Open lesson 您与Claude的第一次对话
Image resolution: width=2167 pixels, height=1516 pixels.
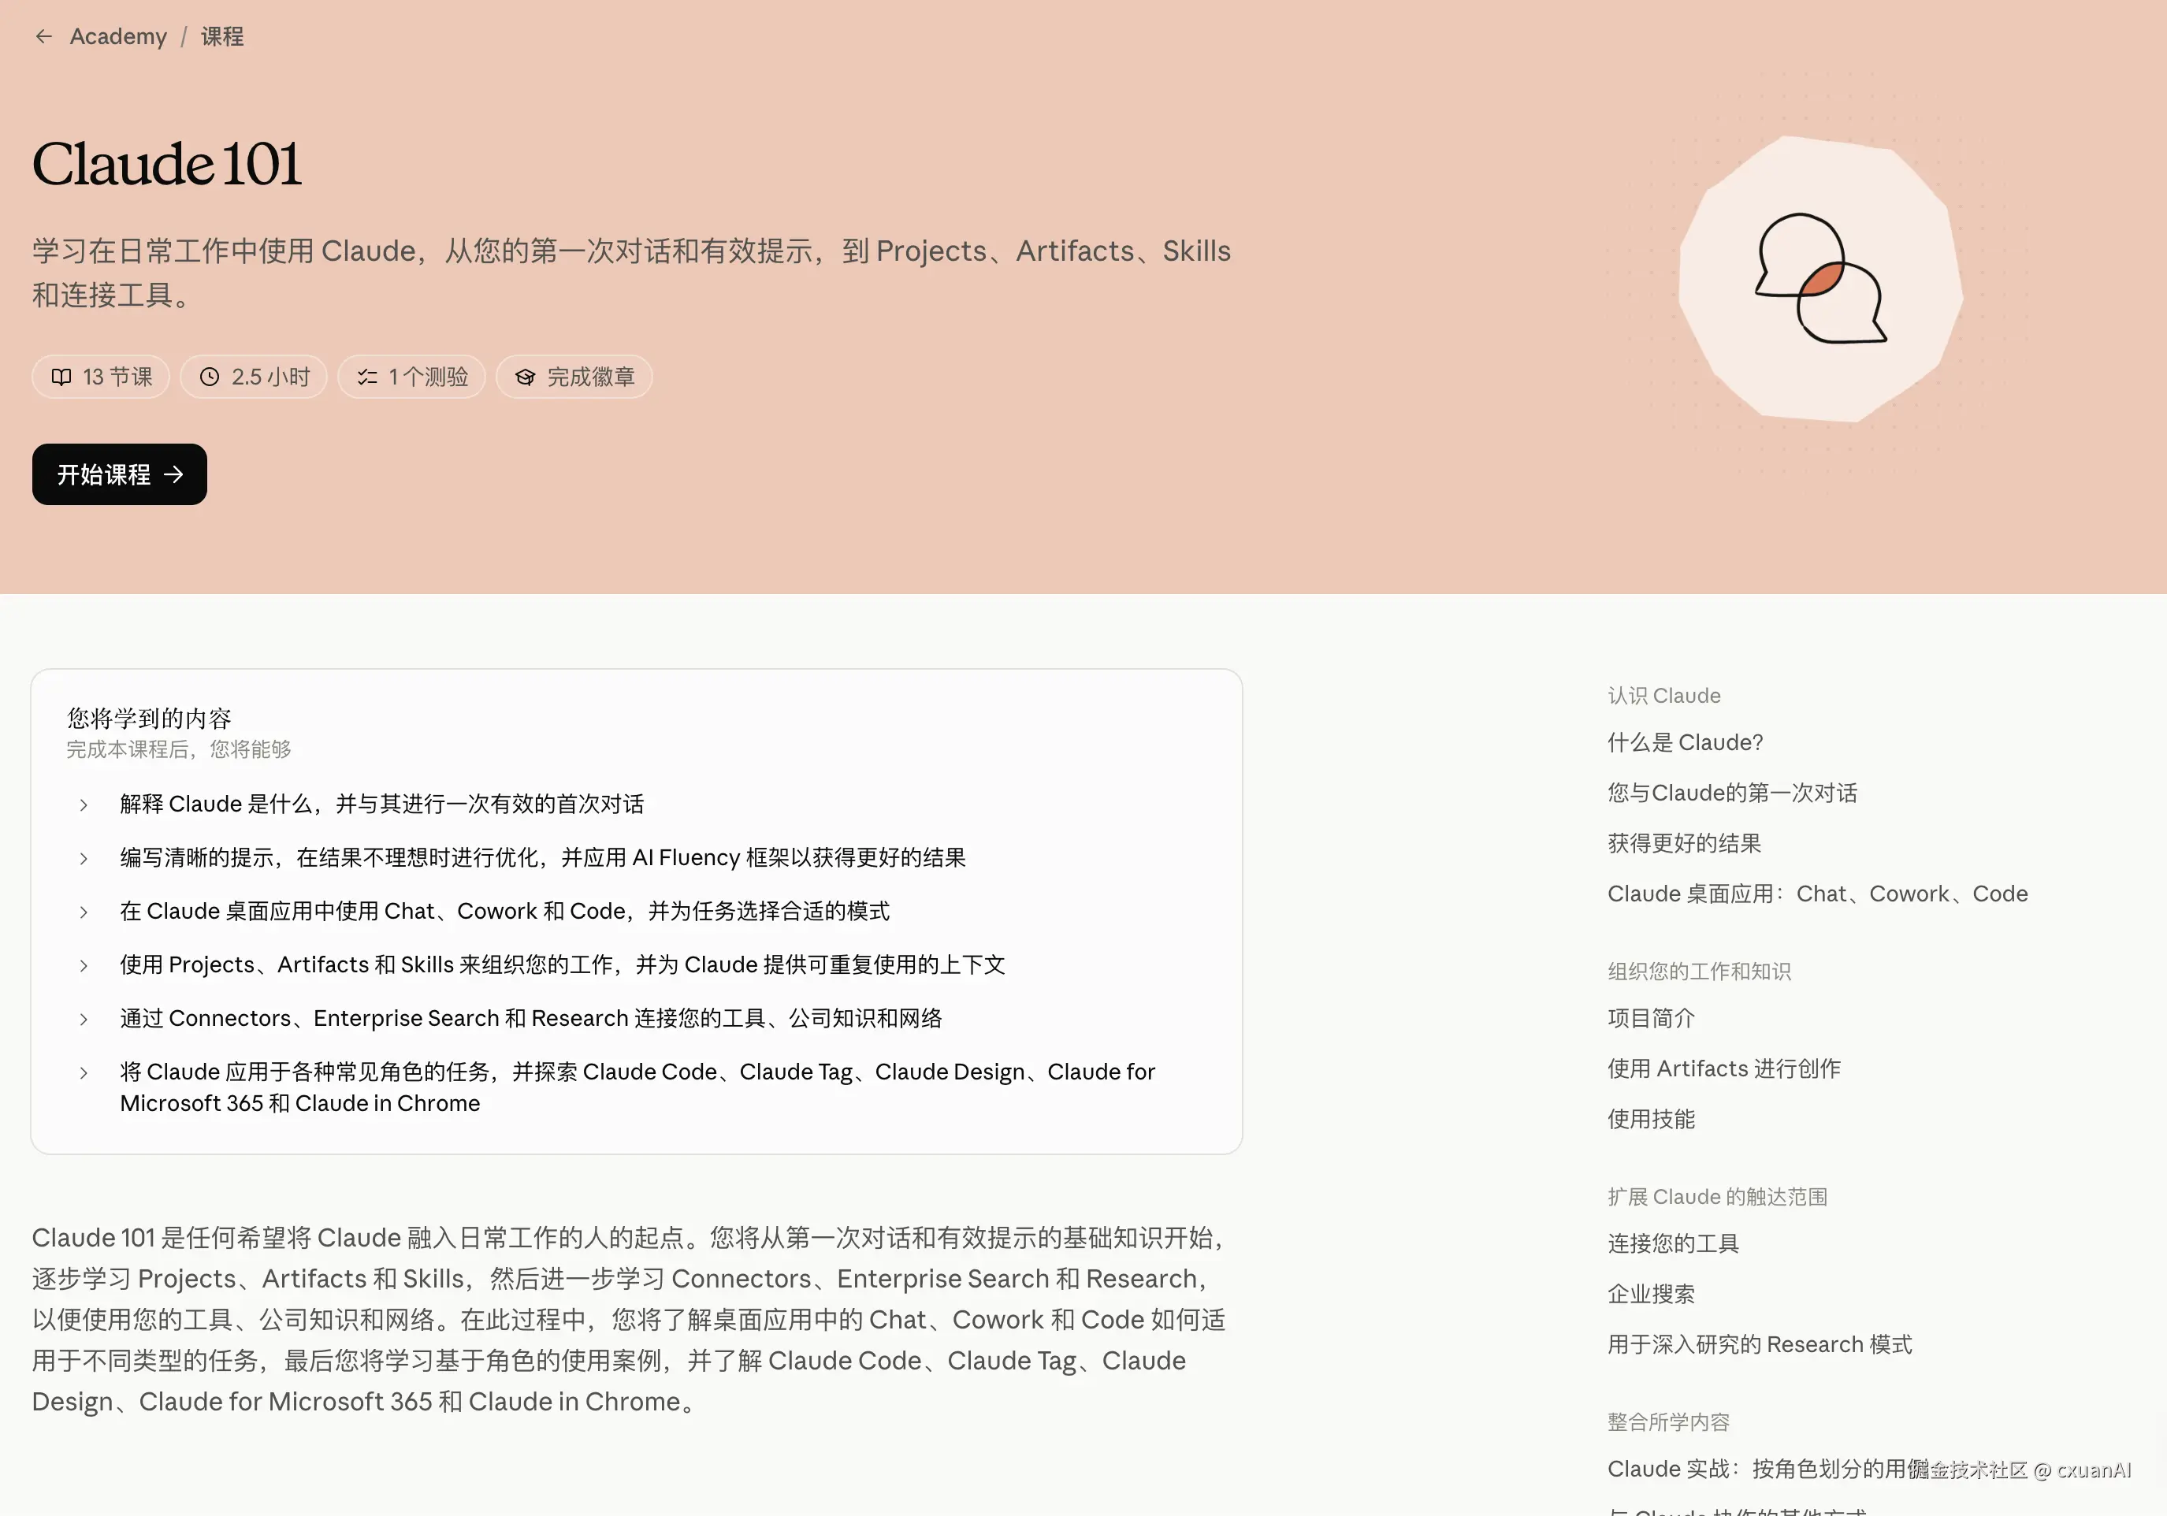coord(1733,793)
